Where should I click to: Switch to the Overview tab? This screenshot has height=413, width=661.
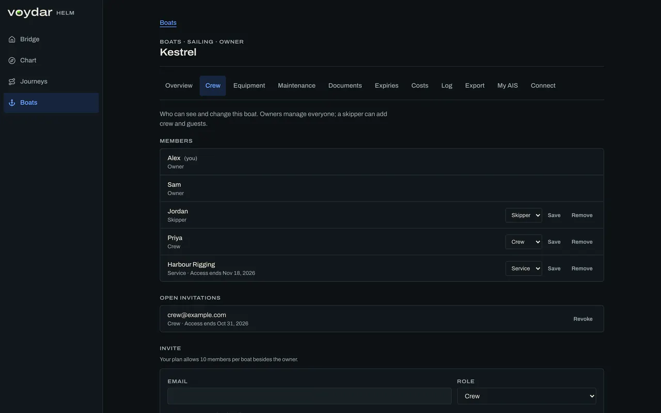[179, 86]
